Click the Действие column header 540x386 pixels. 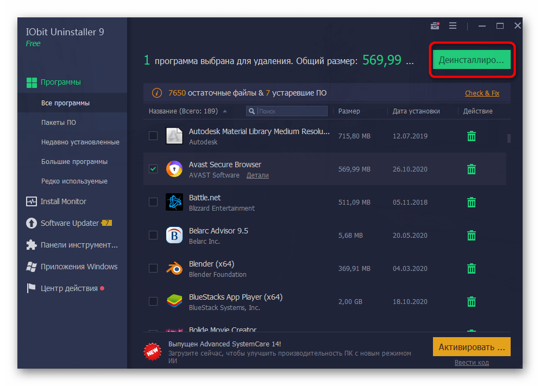point(478,111)
